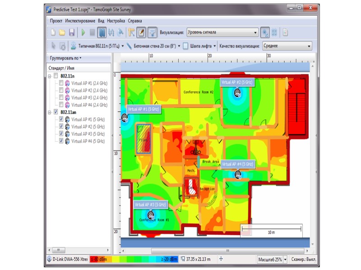361x270 pixels.
Task: Click the Шахта лифта tool button
Action: 199,46
